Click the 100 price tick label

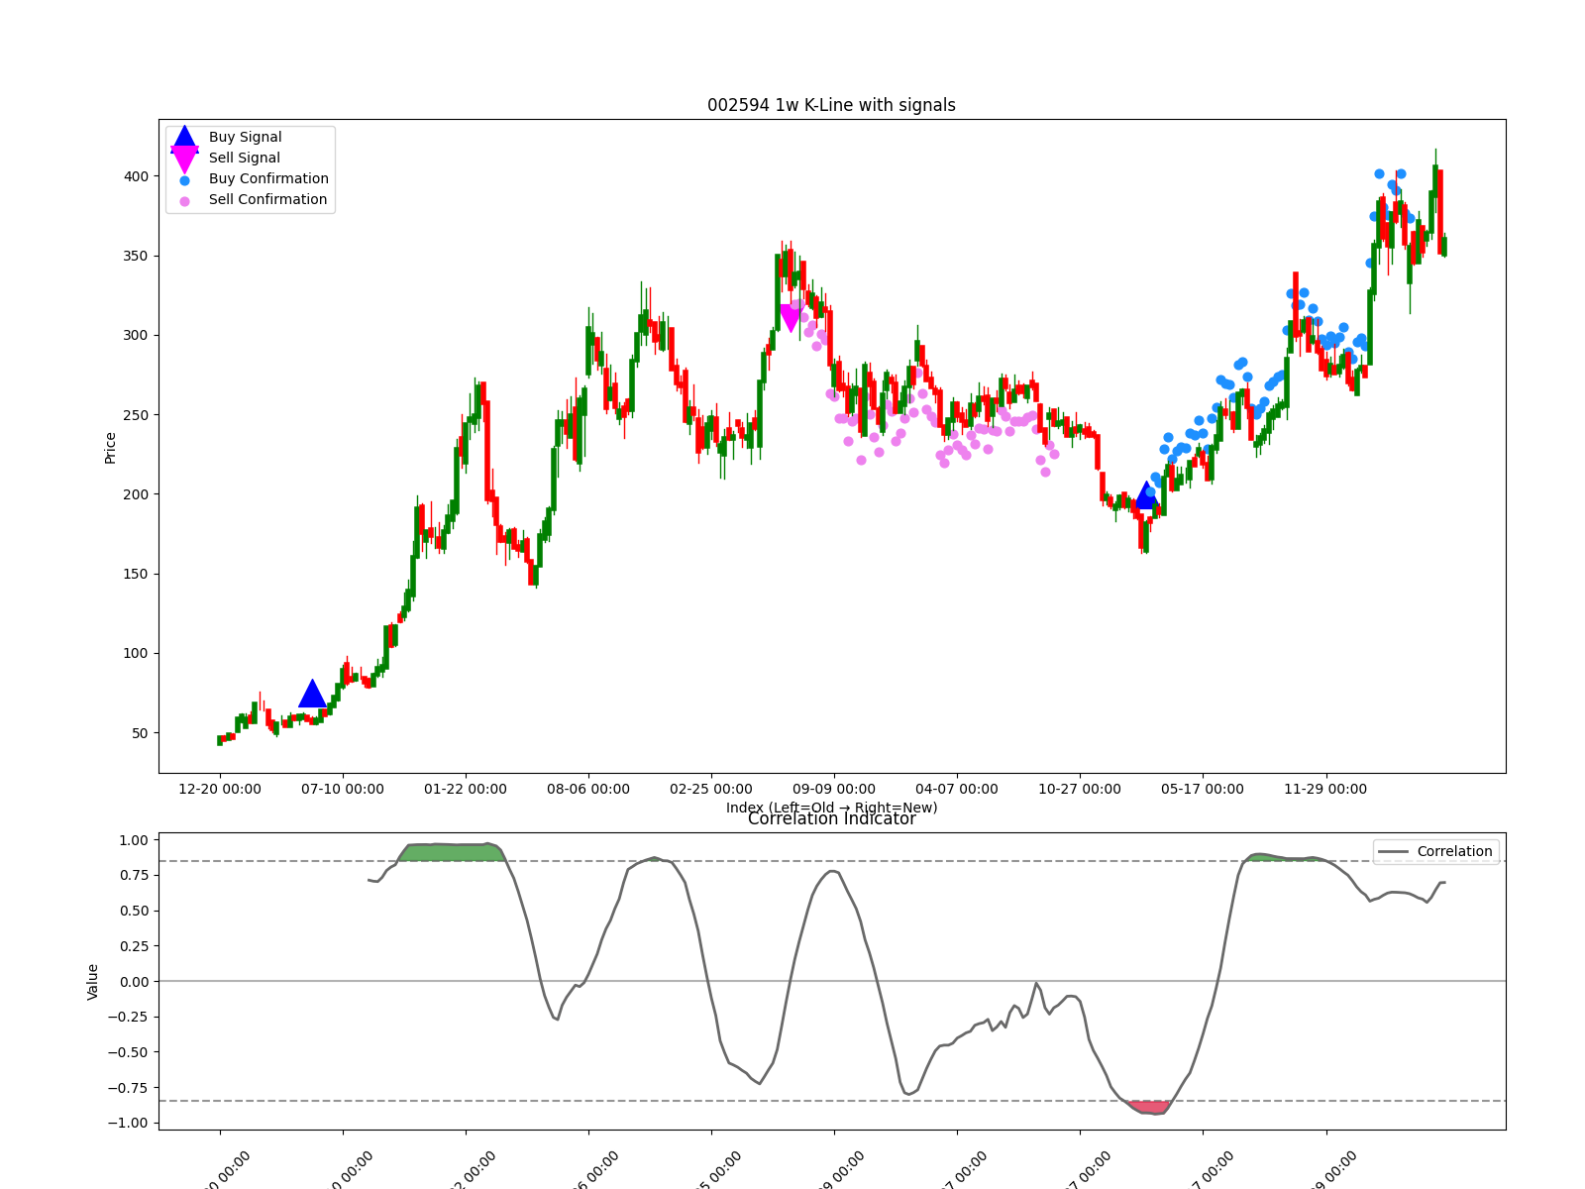[x=136, y=653]
